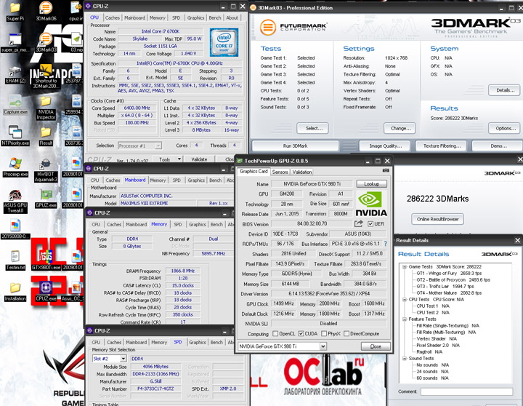Screen dimensions: 523x406
Task: Collapse the CPU Tests tree node
Action: [x=405, y=299]
